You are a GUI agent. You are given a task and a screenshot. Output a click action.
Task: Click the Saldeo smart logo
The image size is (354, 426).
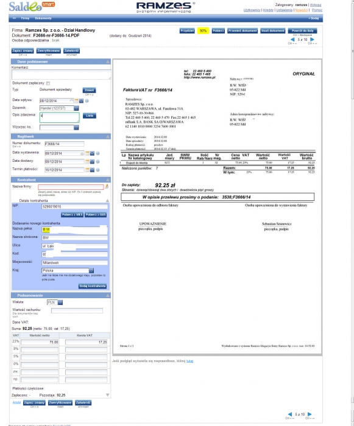tap(32, 7)
